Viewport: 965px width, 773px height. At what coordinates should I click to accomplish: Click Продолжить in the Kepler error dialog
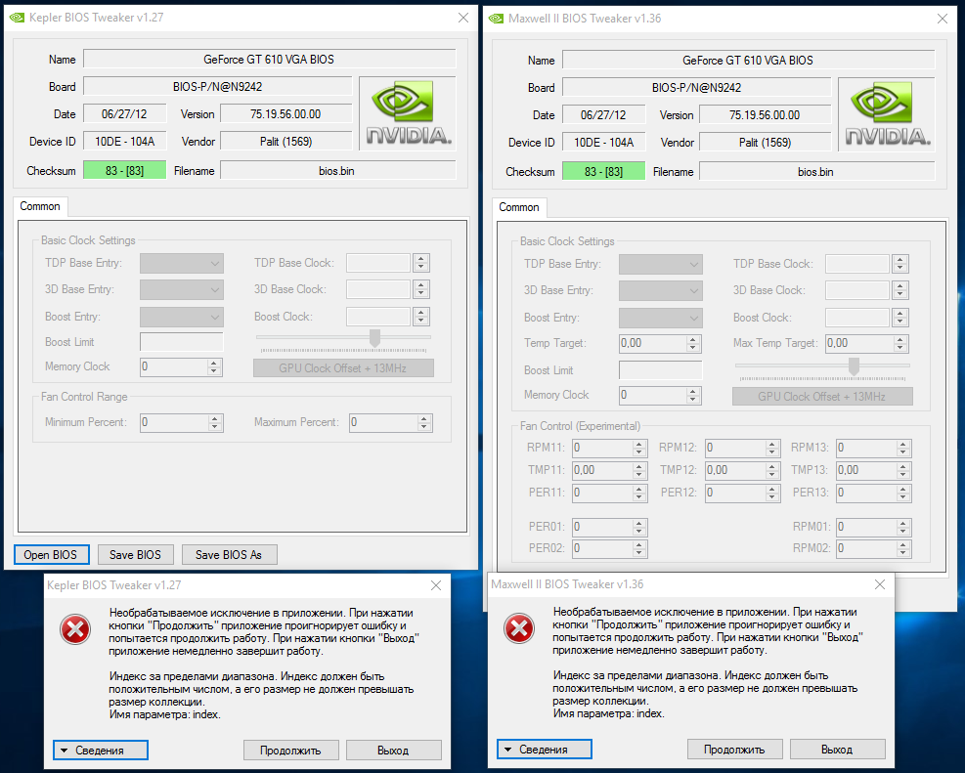click(290, 751)
